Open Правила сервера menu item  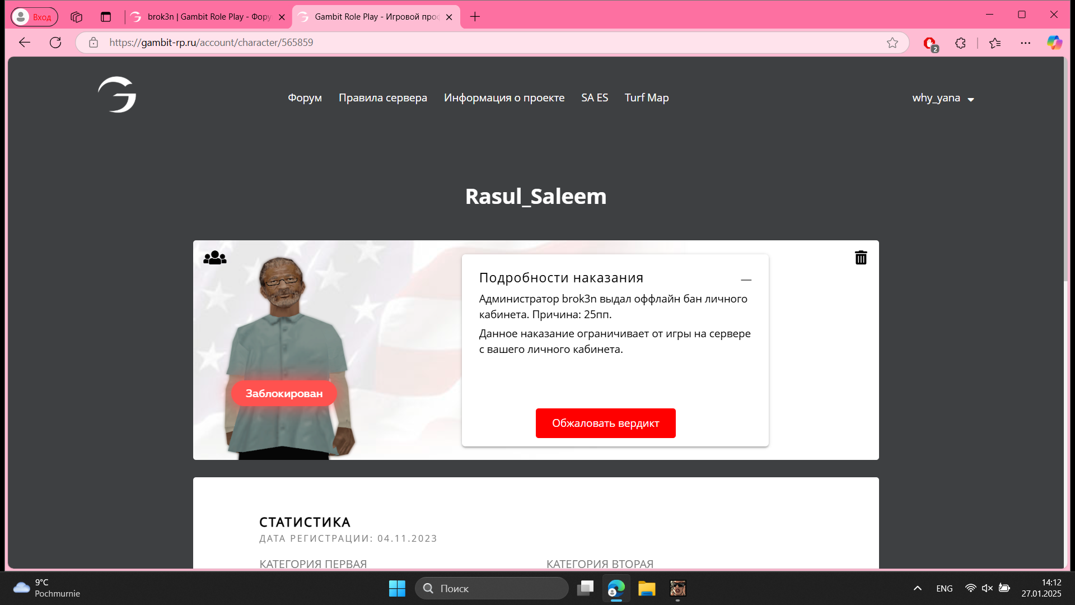click(382, 98)
